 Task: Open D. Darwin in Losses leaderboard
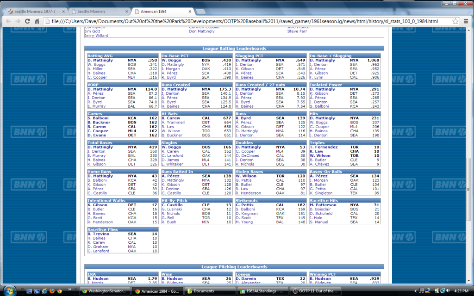(246, 279)
